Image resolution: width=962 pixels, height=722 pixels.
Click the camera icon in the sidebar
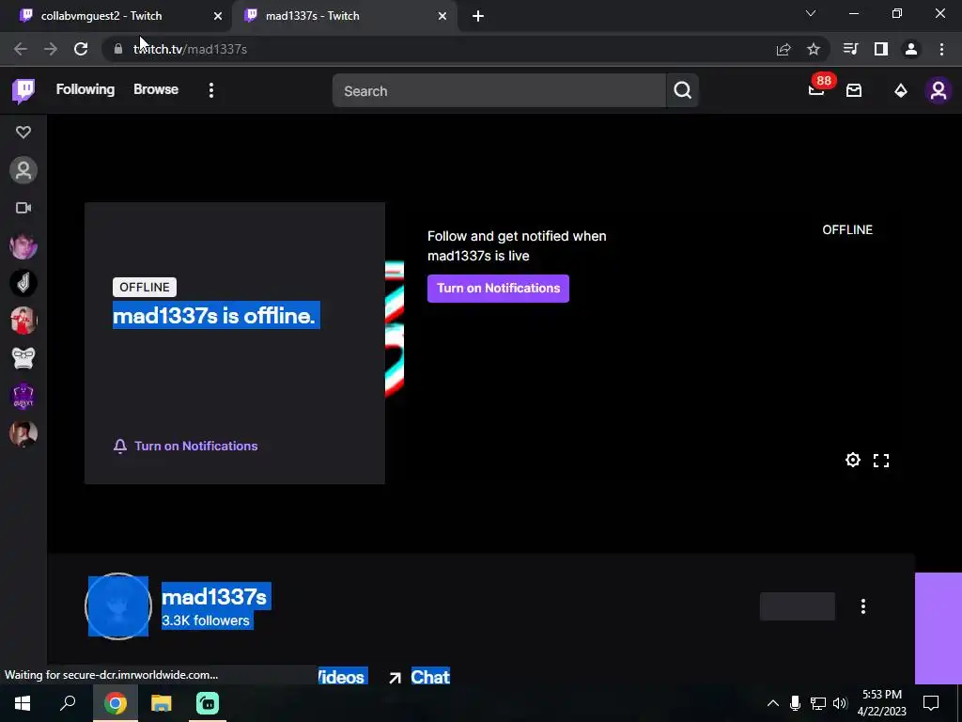coord(23,208)
